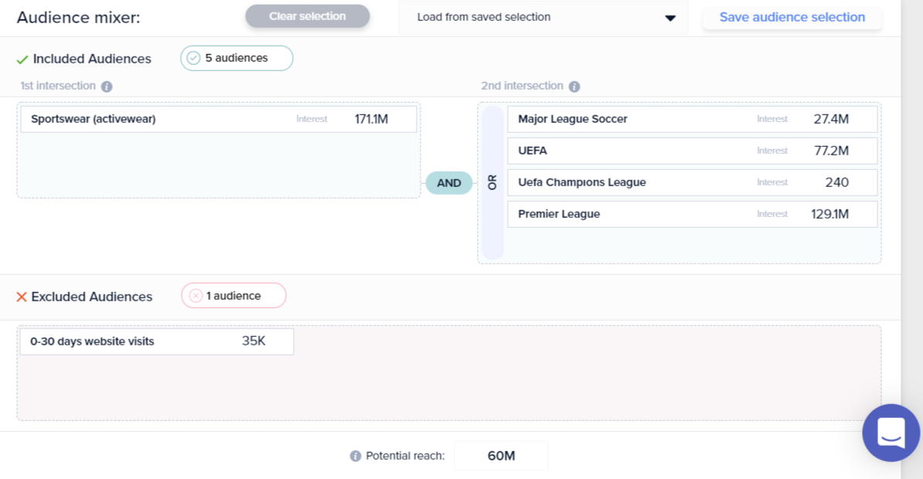The height and width of the screenshot is (479, 923).
Task: Click the AND operator badge
Action: pos(449,183)
